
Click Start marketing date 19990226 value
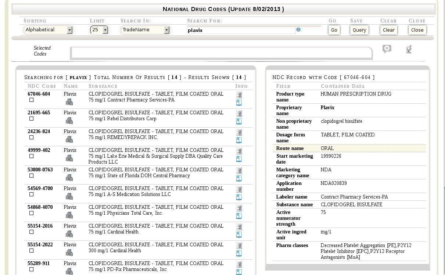pos(331,156)
